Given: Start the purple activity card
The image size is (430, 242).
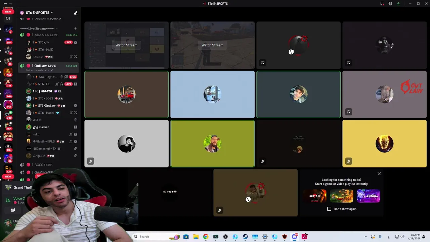Looking at the screenshot, I should pos(368,196).
